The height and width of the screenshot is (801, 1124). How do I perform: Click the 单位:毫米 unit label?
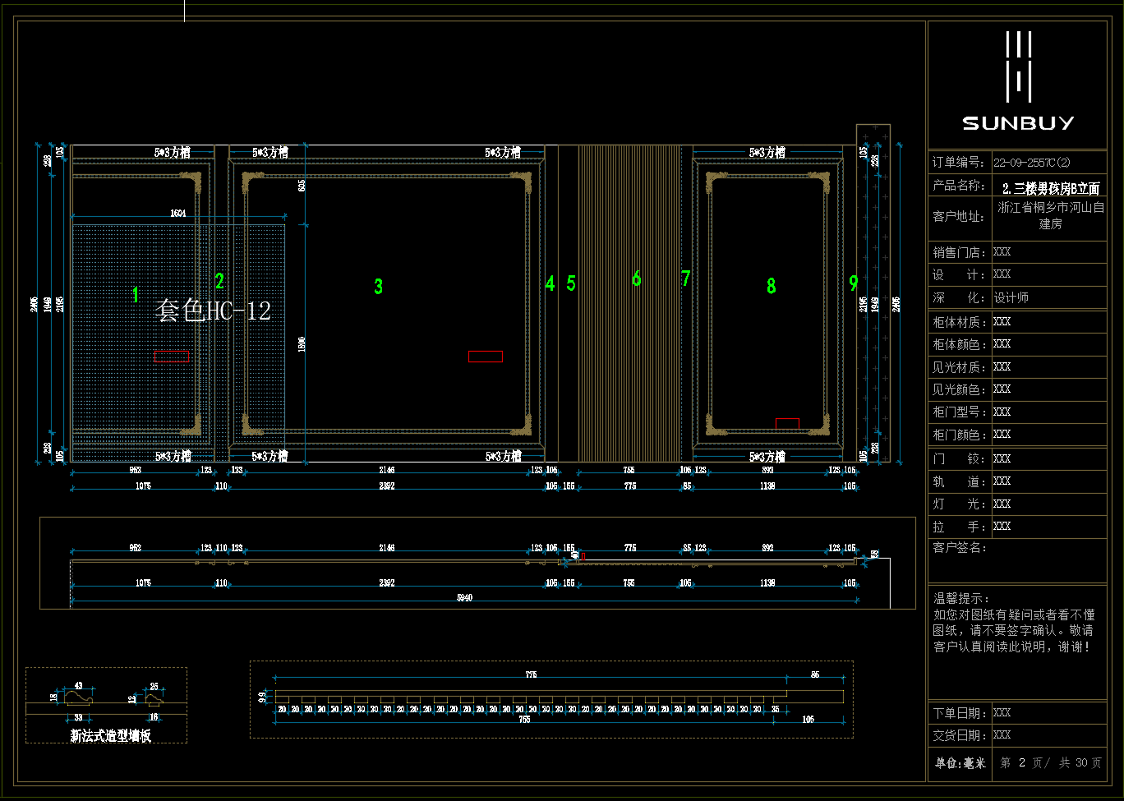click(x=960, y=763)
